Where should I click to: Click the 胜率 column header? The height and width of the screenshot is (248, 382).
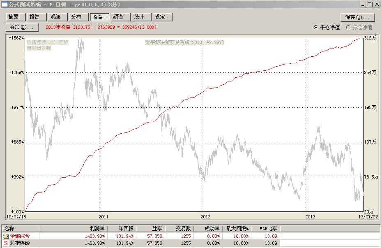click(151, 229)
